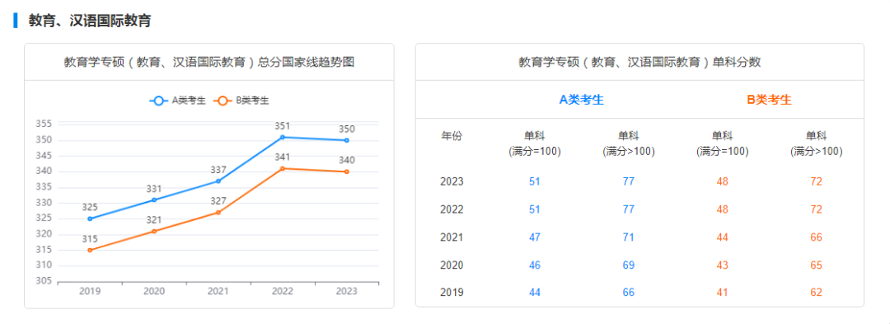Click the blue A类 data point for 2020

[154, 200]
